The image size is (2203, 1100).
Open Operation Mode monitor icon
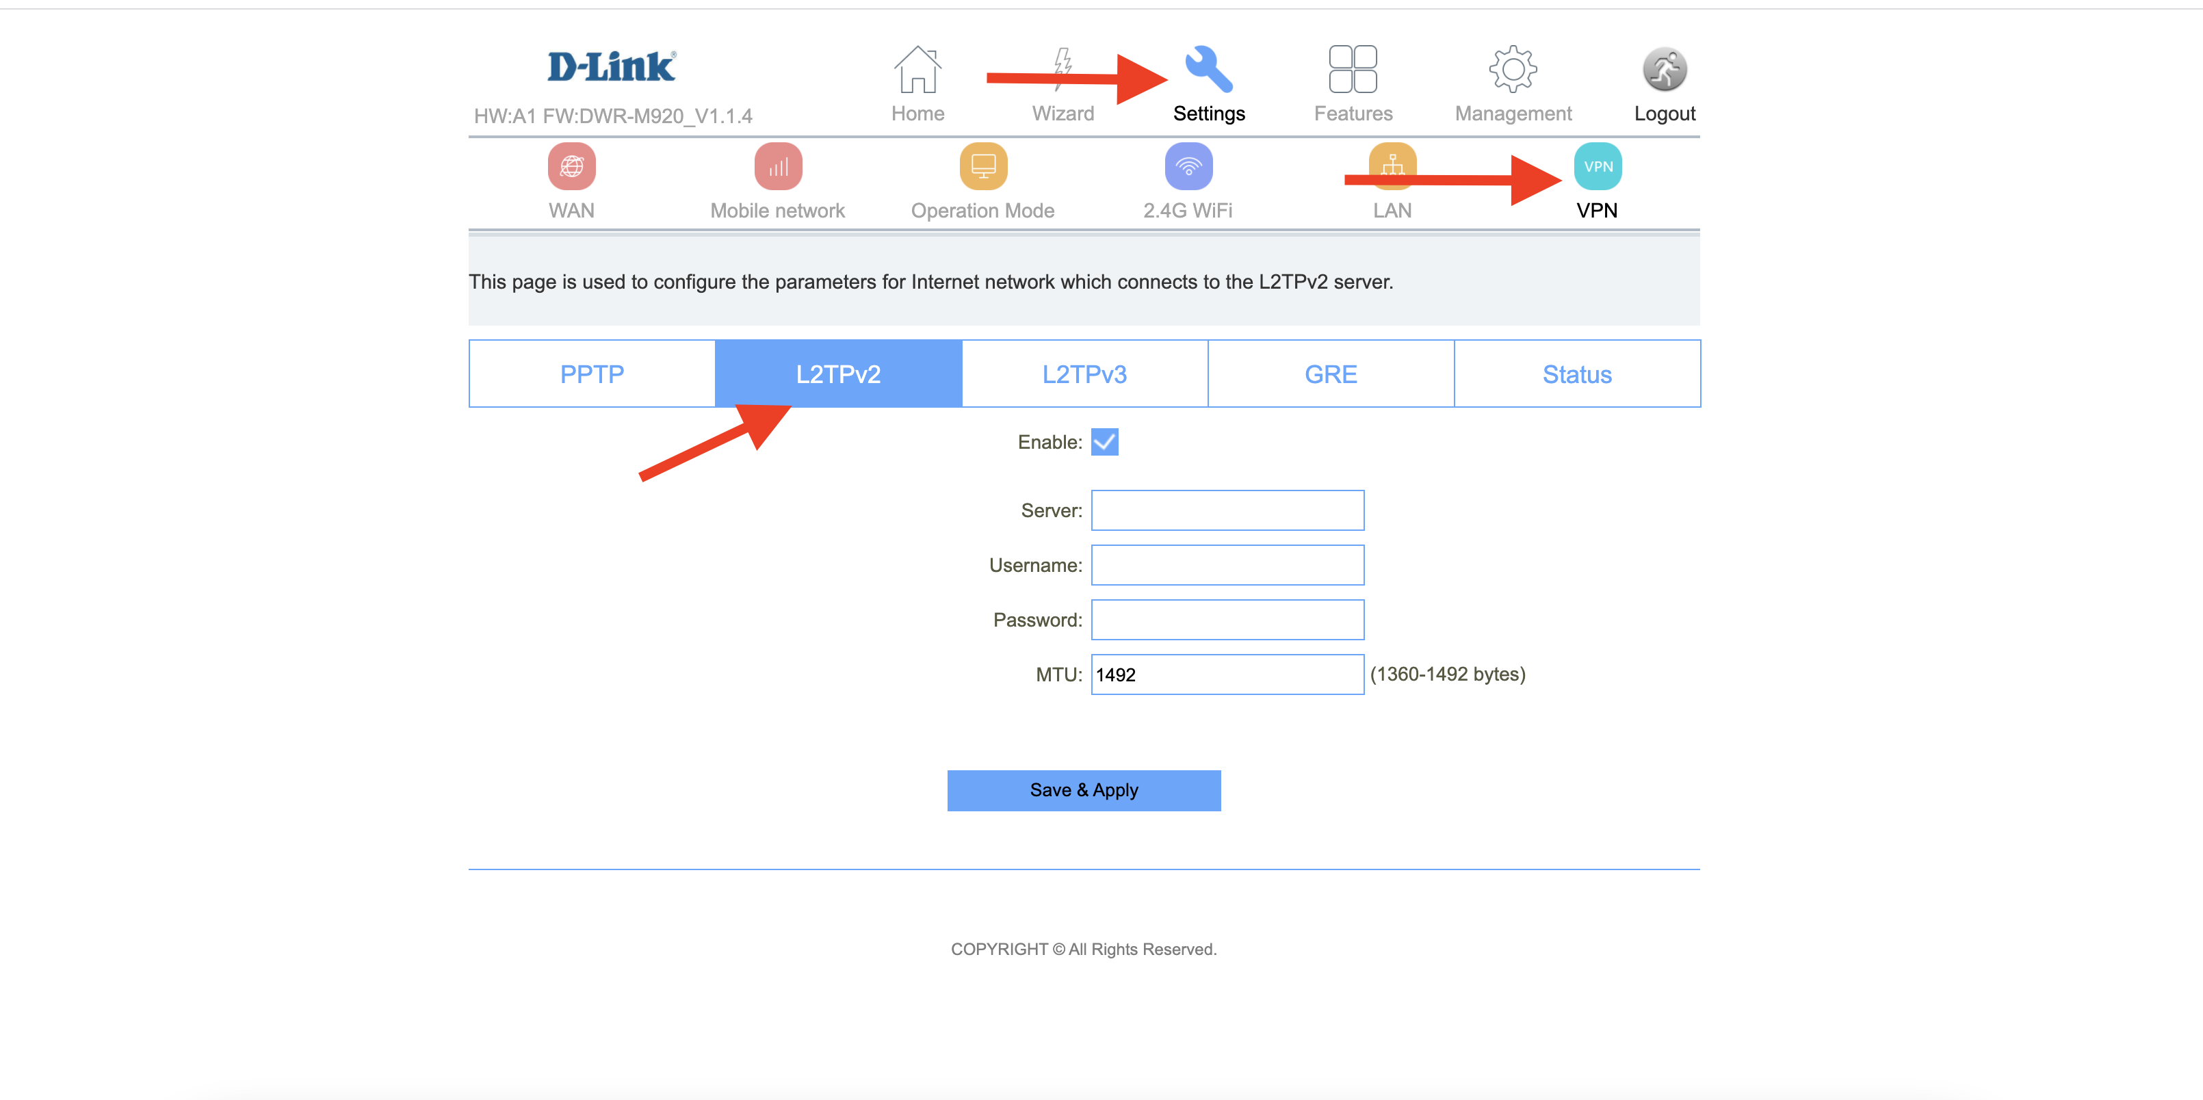click(x=982, y=167)
